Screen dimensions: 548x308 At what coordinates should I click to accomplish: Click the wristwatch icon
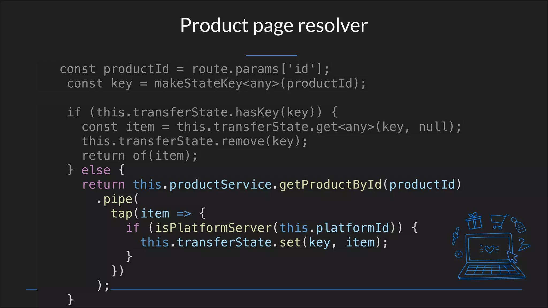(455, 236)
